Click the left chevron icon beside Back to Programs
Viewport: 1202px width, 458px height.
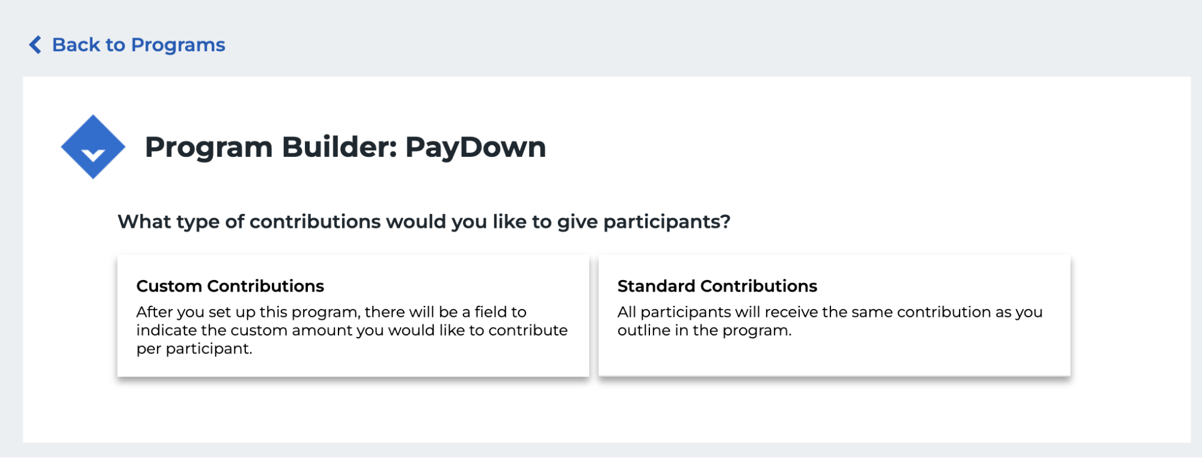(x=35, y=44)
